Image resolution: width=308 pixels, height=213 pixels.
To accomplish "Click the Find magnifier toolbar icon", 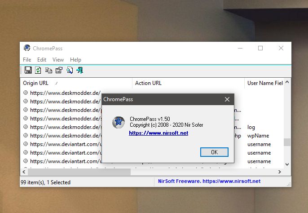I will 70,70.
